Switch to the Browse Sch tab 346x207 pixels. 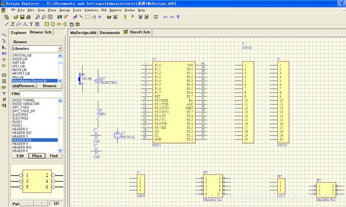(41, 32)
